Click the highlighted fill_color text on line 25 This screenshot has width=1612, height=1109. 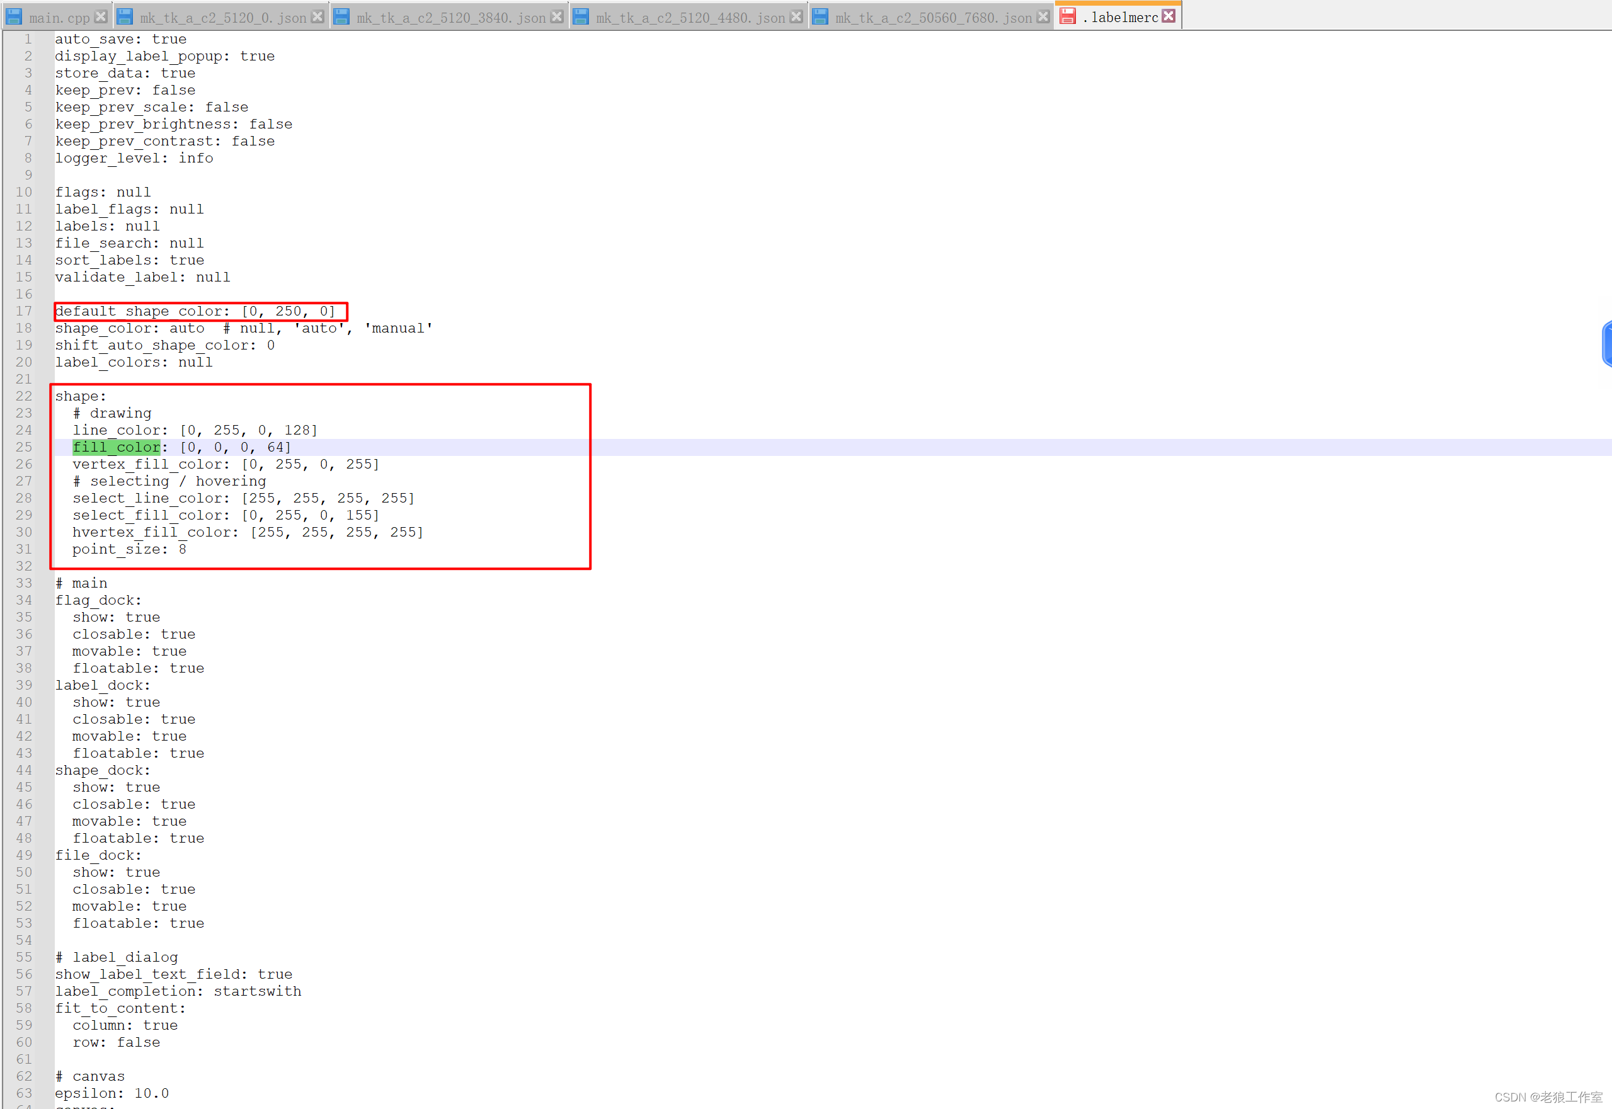tap(116, 448)
